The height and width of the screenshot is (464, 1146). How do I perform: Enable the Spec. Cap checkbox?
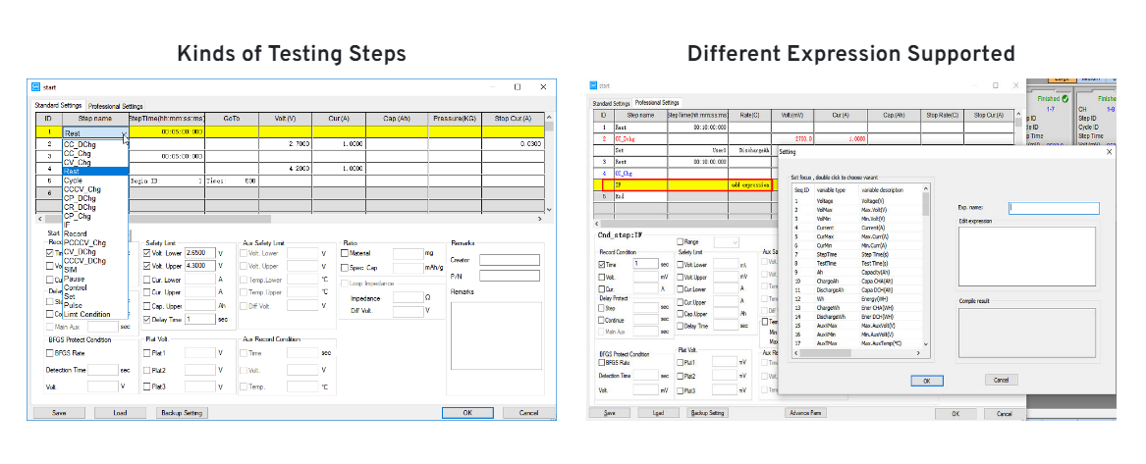[x=347, y=267]
